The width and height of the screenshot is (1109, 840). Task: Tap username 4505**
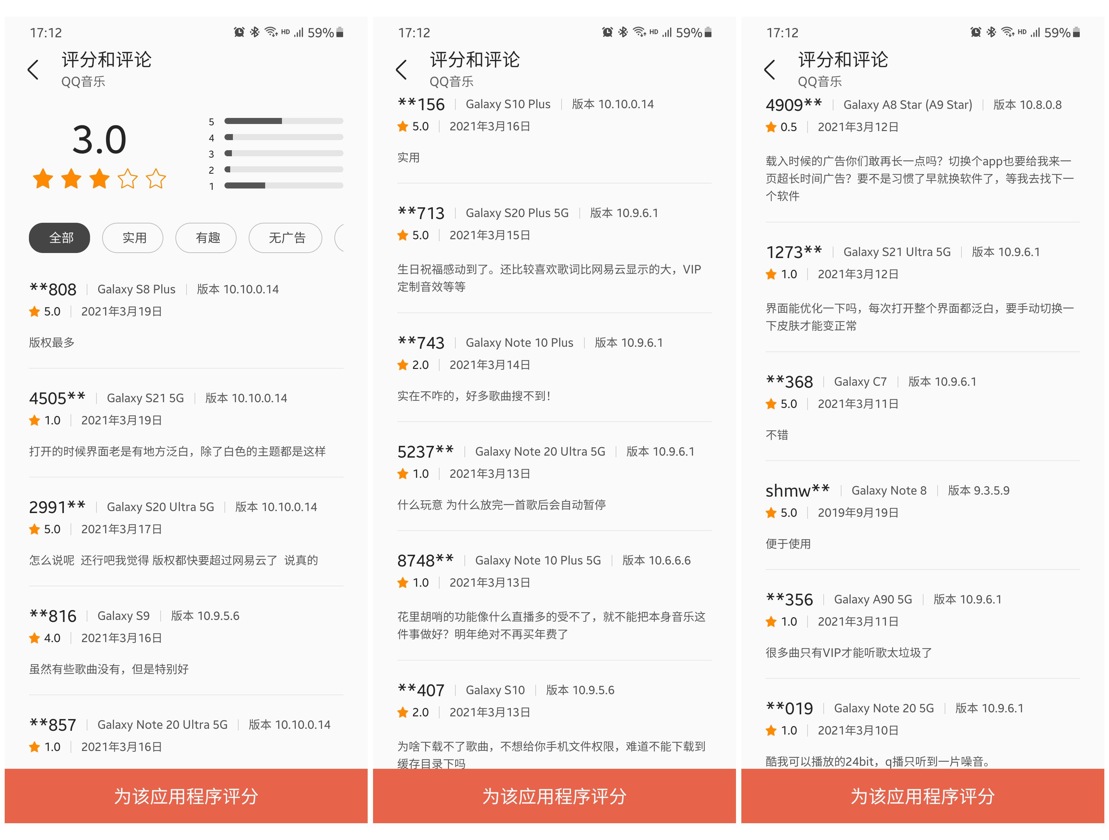click(57, 398)
